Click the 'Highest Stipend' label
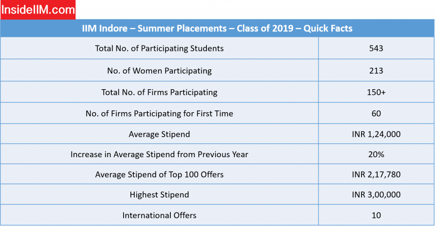Viewport: 435px width, 226px height. 159,195
